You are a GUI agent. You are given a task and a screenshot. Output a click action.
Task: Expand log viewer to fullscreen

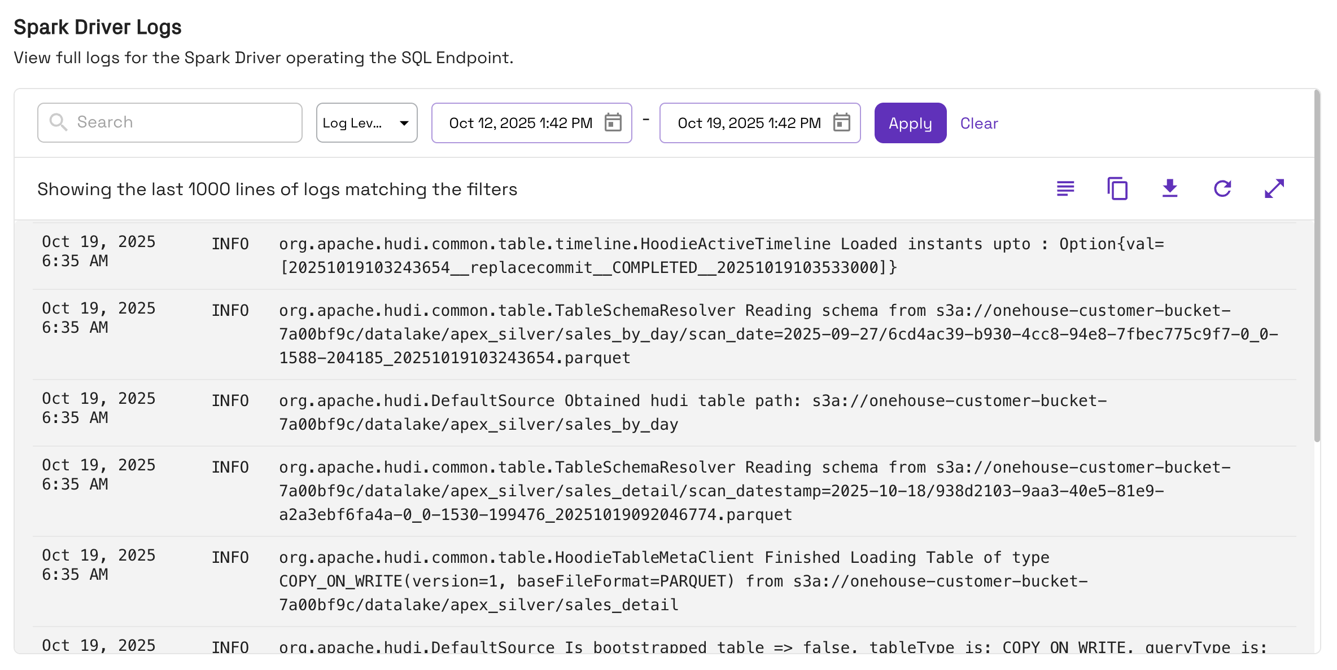pyautogui.click(x=1274, y=188)
